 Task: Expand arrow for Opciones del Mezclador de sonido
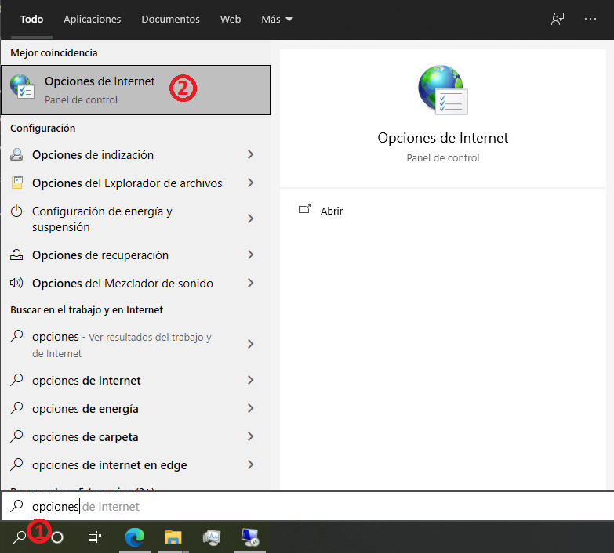251,283
